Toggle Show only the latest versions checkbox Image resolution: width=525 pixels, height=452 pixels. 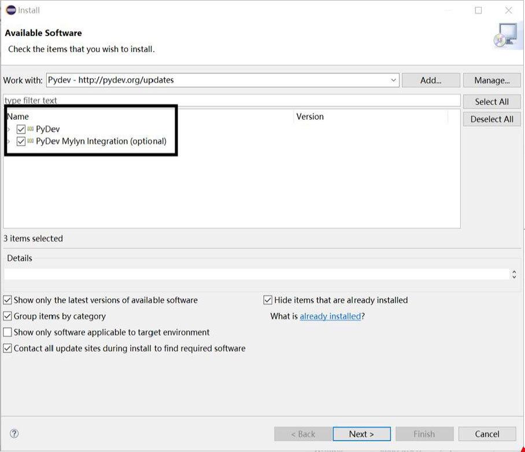coord(8,300)
